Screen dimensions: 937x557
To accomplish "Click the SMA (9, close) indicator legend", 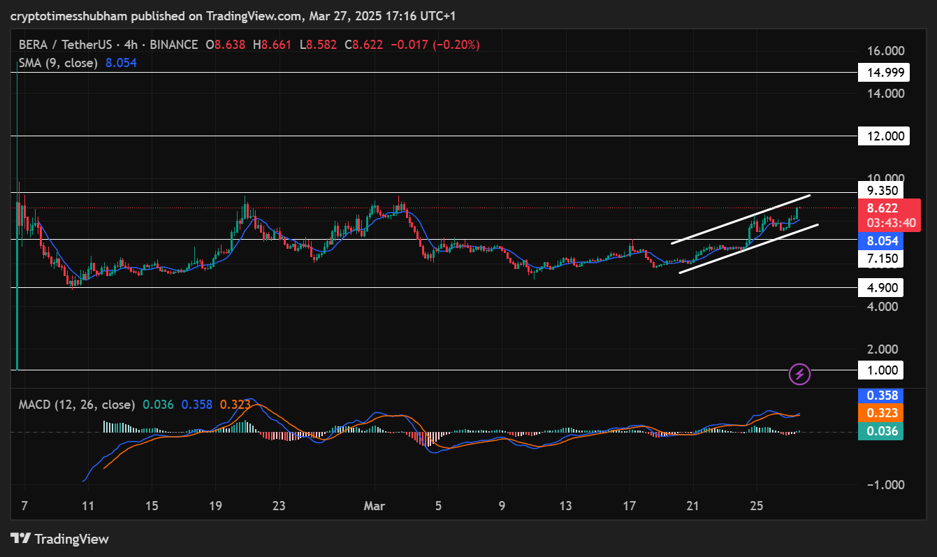I will click(59, 63).
